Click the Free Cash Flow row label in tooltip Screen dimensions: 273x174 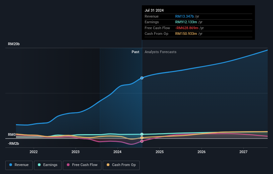[157, 28]
